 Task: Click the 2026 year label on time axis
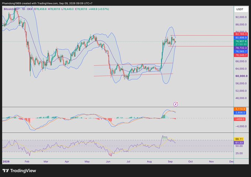tap(6, 162)
